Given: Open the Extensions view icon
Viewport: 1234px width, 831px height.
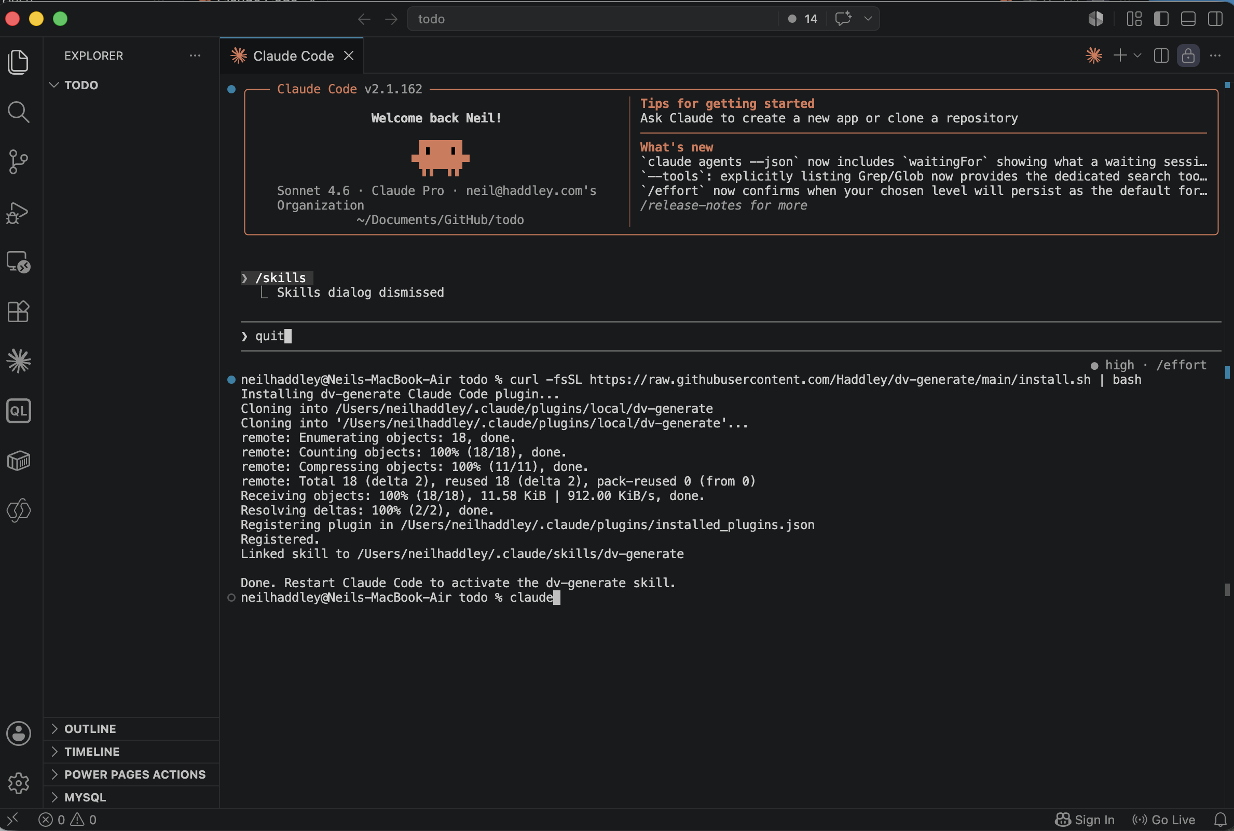Looking at the screenshot, I should (19, 312).
